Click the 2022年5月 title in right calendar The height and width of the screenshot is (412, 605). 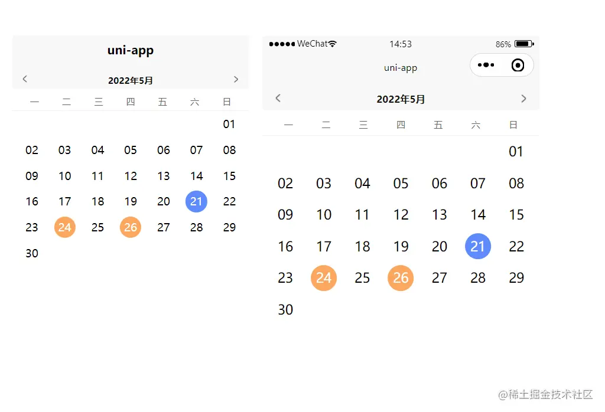401,99
